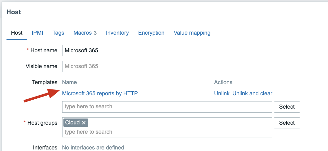Click Unlink and clear for the template
The image size is (328, 151).
(252, 93)
